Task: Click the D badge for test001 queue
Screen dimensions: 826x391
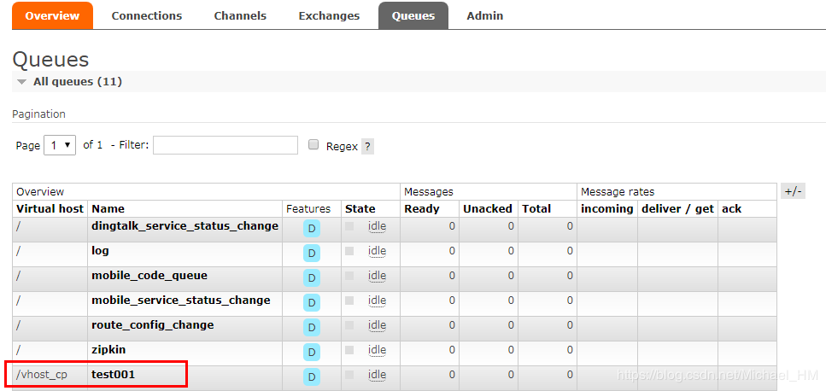Action: [312, 377]
